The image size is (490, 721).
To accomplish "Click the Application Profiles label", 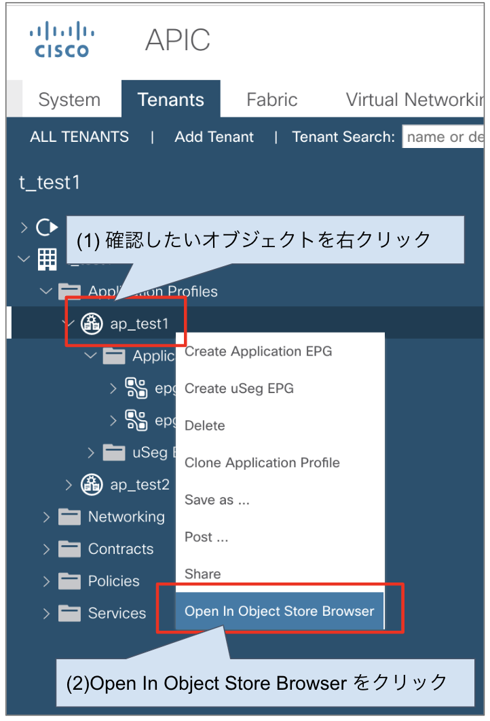I will pyautogui.click(x=153, y=291).
